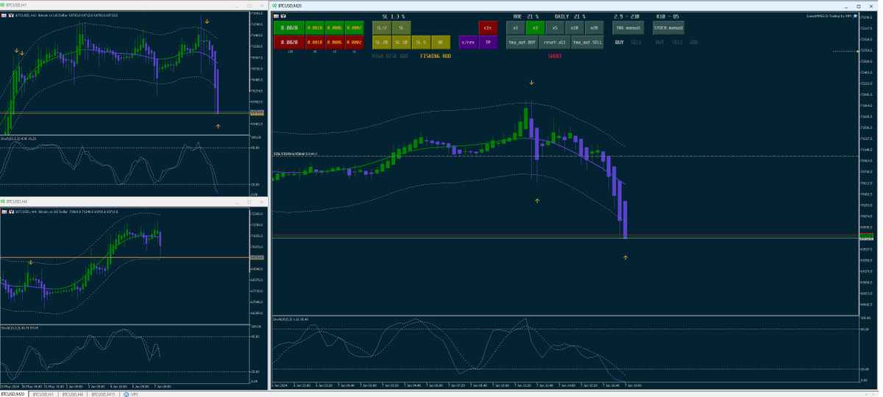
Task: Toggle tma_aut.SELL auto mode
Action: [x=588, y=43]
